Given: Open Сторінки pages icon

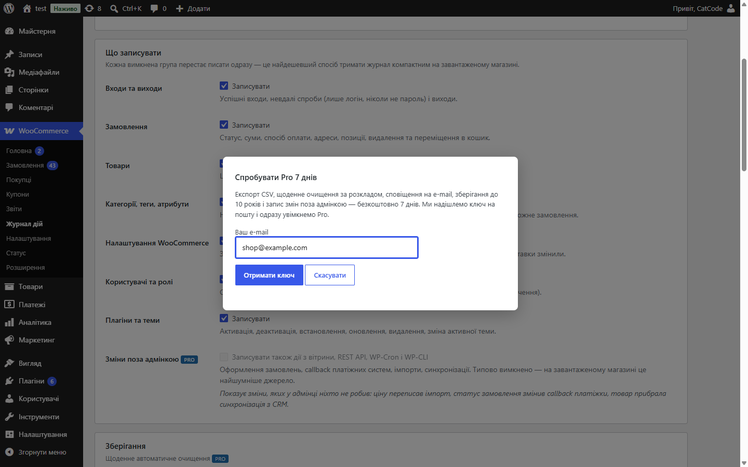Looking at the screenshot, I should (x=9, y=90).
